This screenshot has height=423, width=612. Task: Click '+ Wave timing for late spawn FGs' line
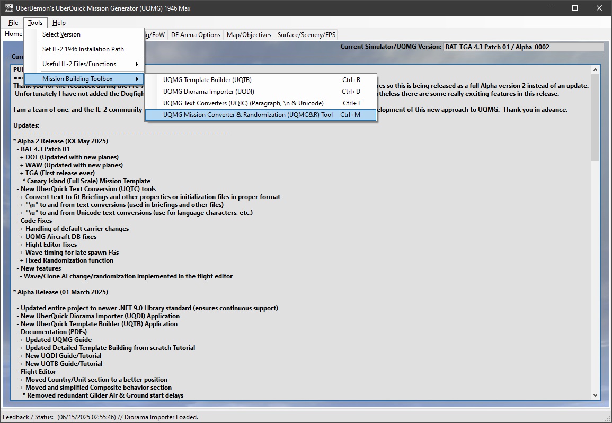69,252
